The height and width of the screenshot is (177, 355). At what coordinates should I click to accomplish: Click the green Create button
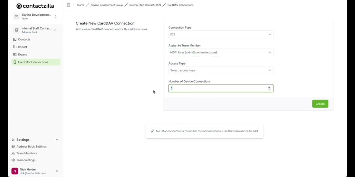(320, 104)
